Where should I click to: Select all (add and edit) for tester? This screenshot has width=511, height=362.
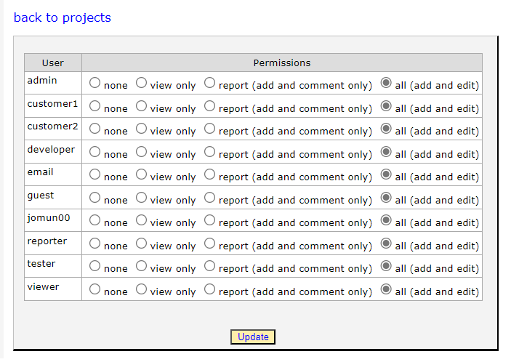pyautogui.click(x=386, y=266)
